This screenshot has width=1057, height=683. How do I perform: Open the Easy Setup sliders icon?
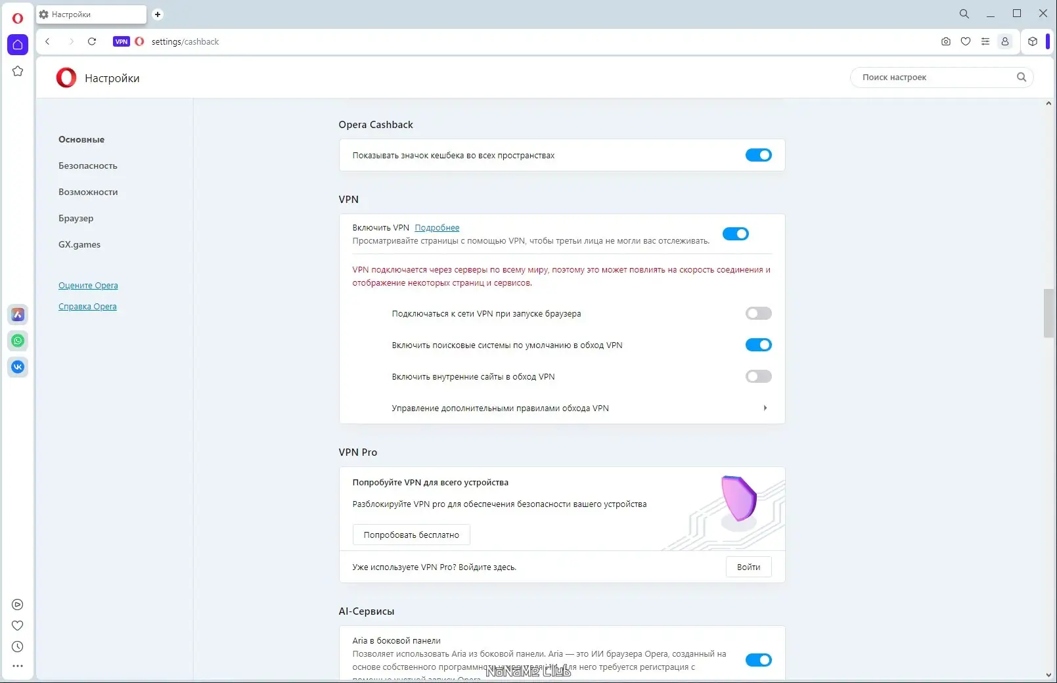pos(985,41)
